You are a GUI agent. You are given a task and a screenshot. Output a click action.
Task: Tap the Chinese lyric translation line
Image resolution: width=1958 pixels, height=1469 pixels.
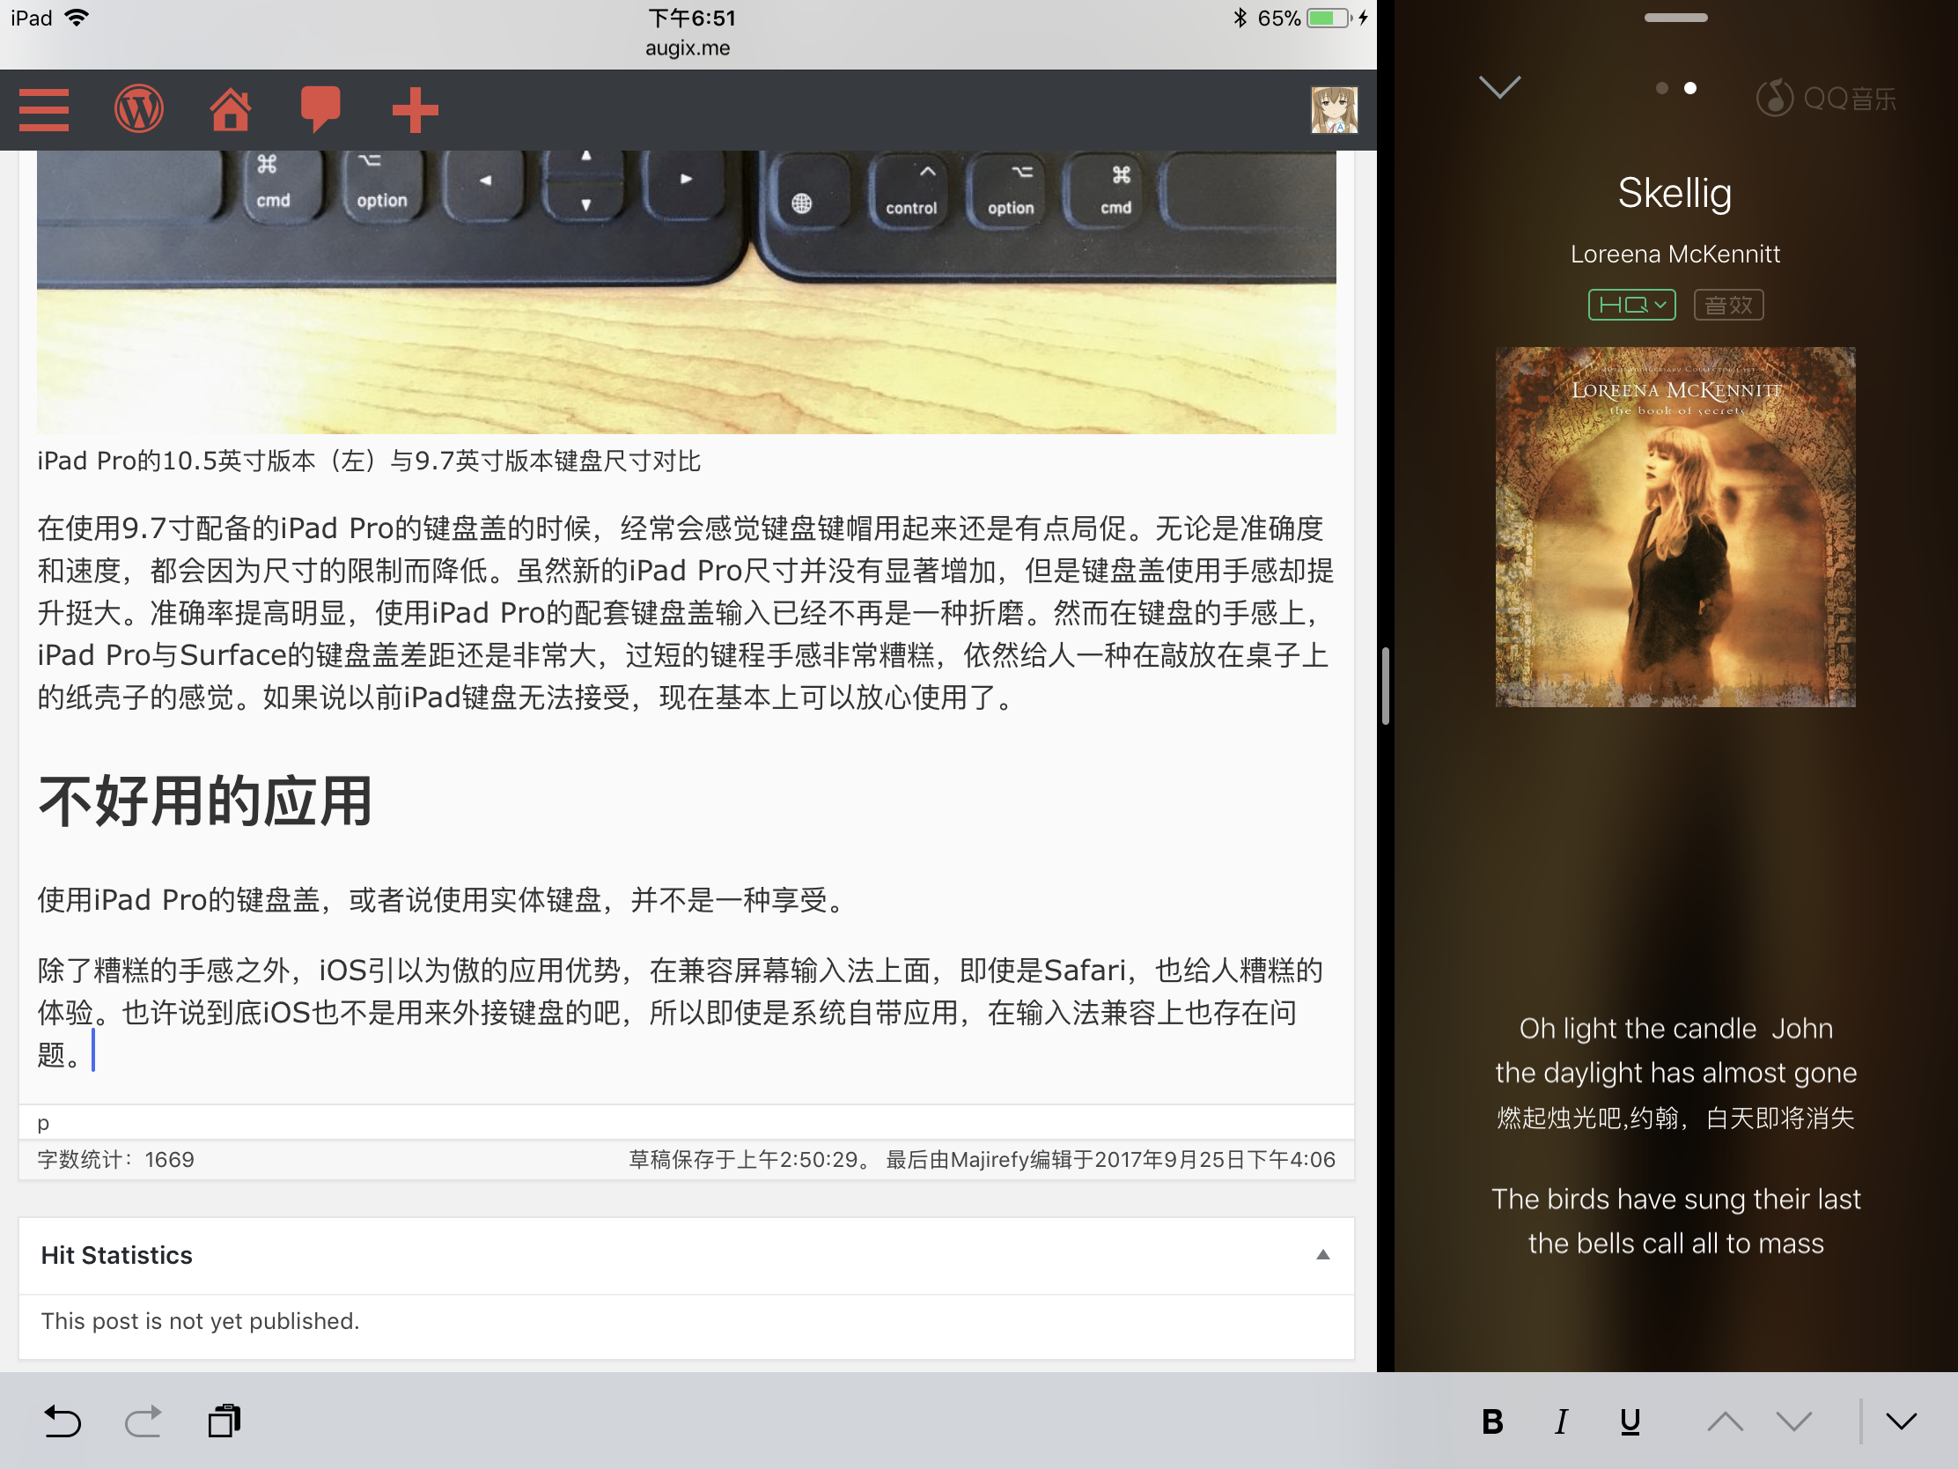click(1675, 1118)
